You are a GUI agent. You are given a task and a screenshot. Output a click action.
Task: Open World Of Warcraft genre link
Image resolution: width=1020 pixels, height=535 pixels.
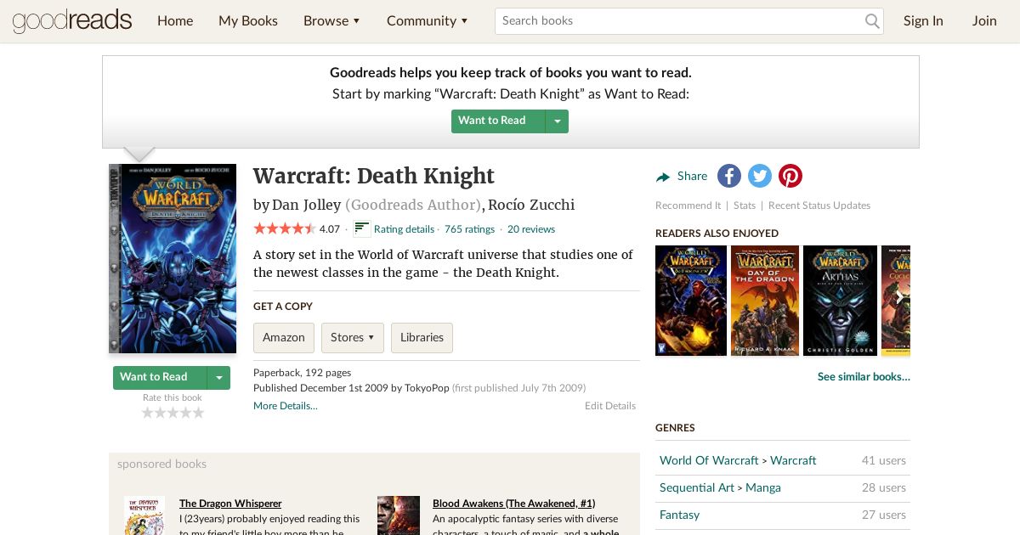click(709, 460)
